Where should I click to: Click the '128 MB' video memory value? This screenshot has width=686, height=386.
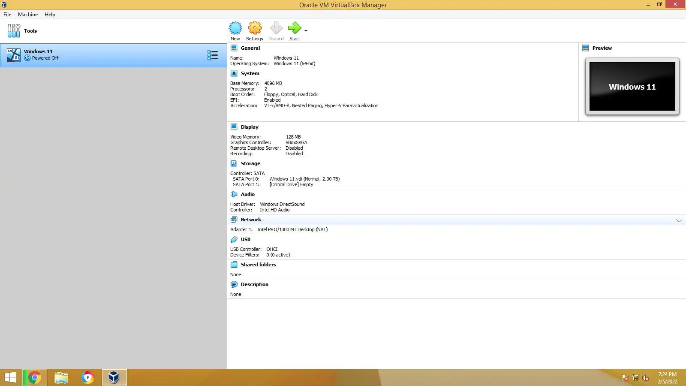293,137
